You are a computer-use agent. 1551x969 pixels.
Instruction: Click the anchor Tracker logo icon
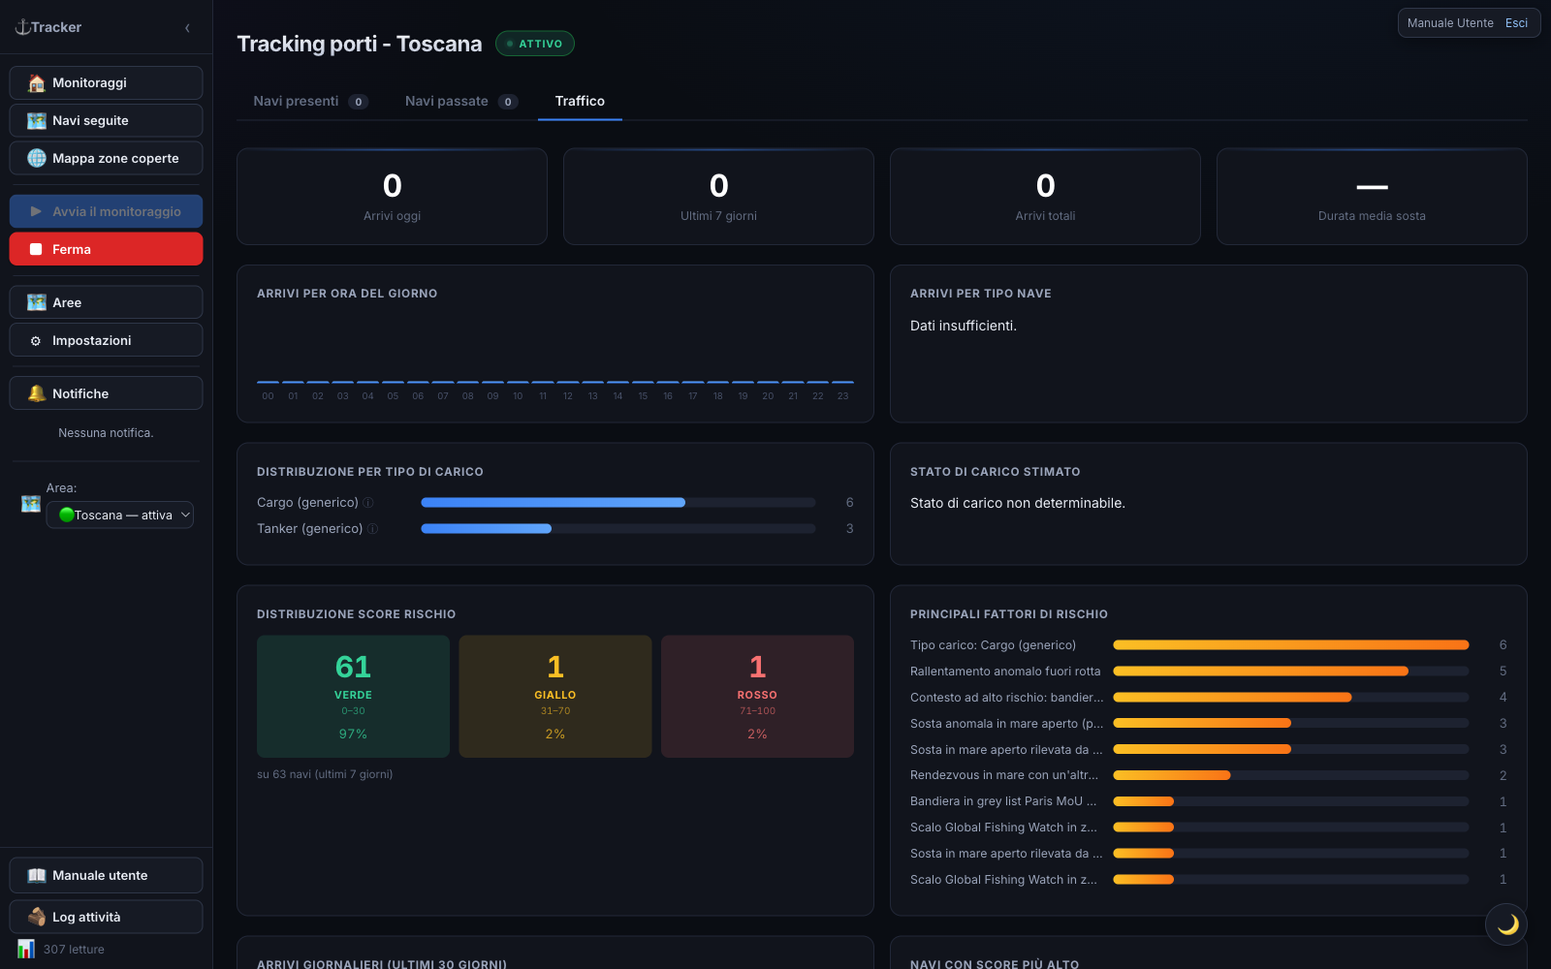22,27
